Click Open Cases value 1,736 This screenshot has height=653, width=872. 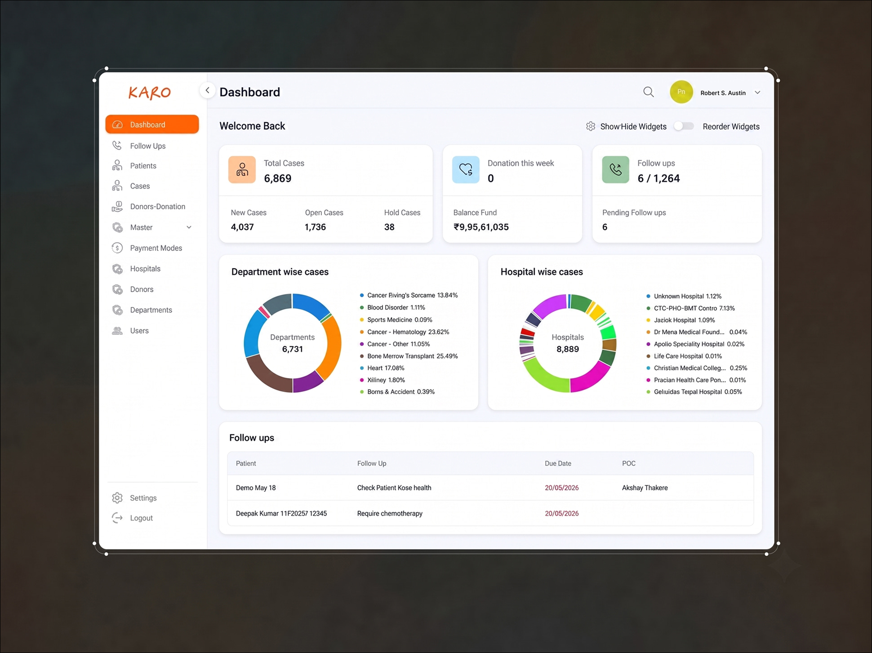click(x=315, y=227)
